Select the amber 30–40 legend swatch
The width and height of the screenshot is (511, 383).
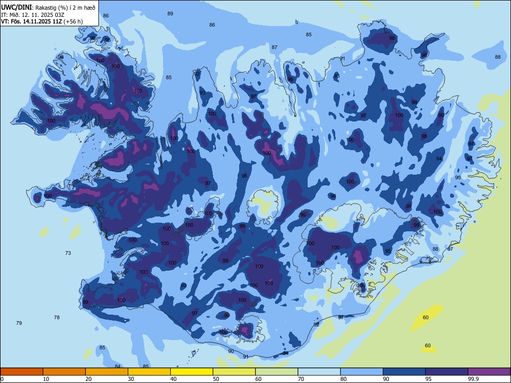tap(149, 372)
